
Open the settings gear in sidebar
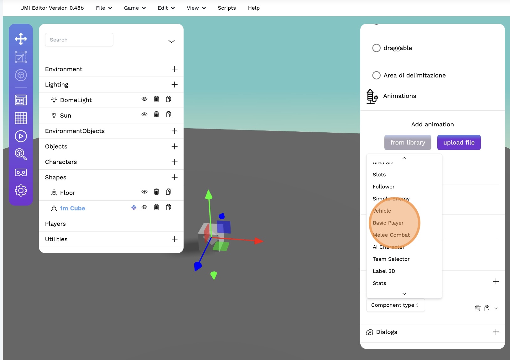pos(21,190)
